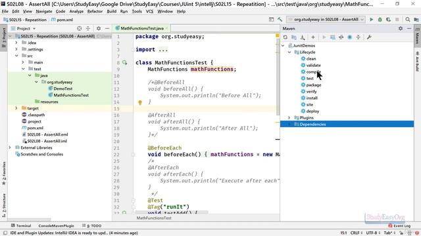
Task: Expand the main folder
Action: click(23, 62)
